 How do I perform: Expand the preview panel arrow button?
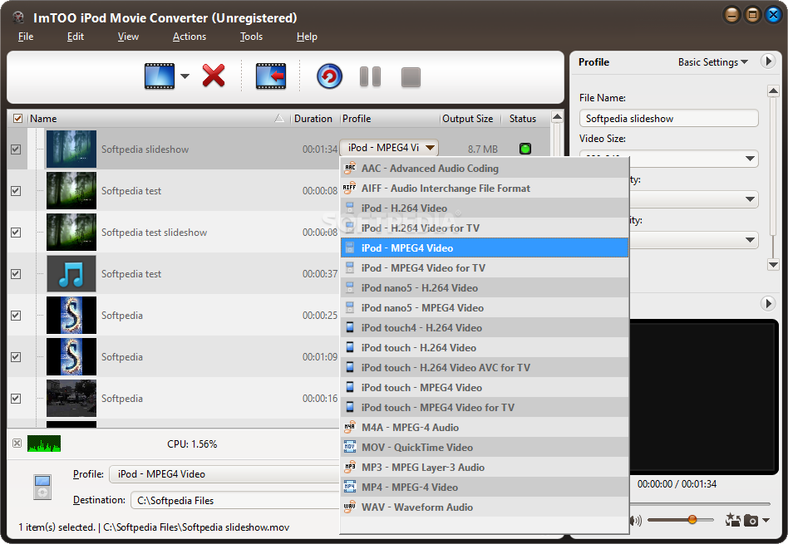(x=767, y=303)
